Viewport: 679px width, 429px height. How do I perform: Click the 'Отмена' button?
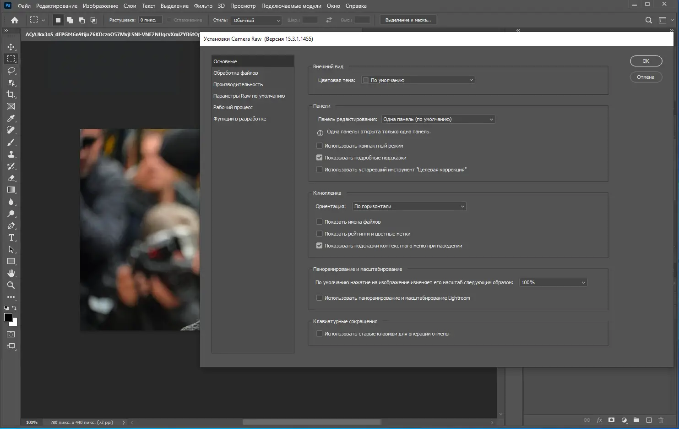click(646, 77)
